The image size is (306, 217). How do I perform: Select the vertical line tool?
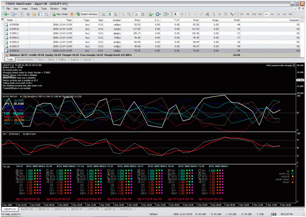click(189, 14)
